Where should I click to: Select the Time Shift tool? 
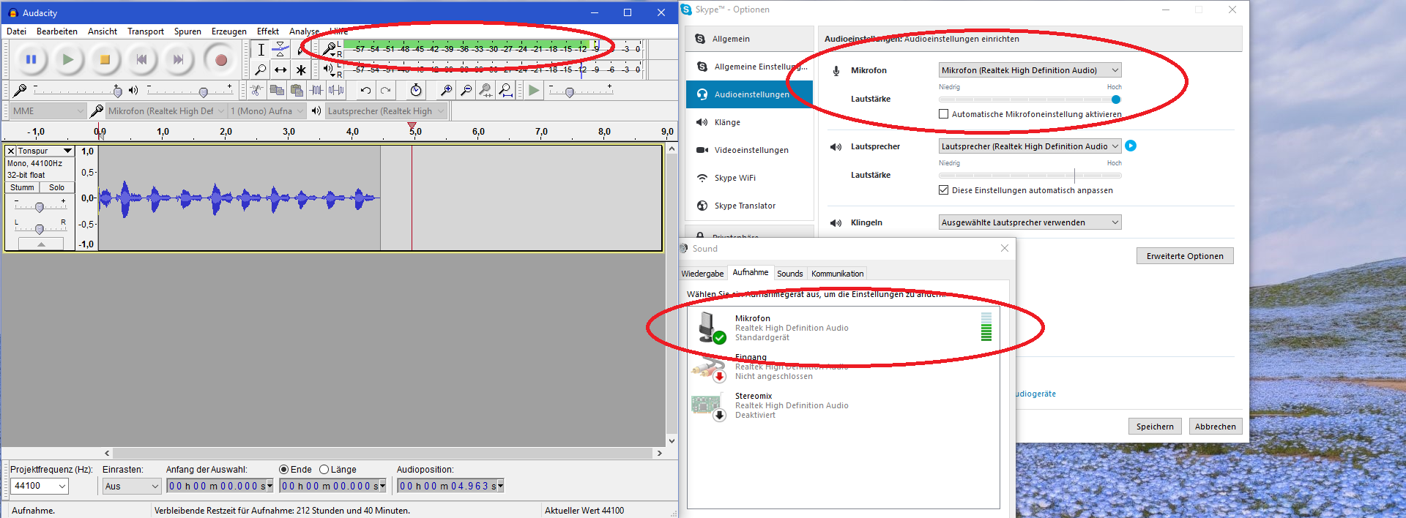coord(280,70)
